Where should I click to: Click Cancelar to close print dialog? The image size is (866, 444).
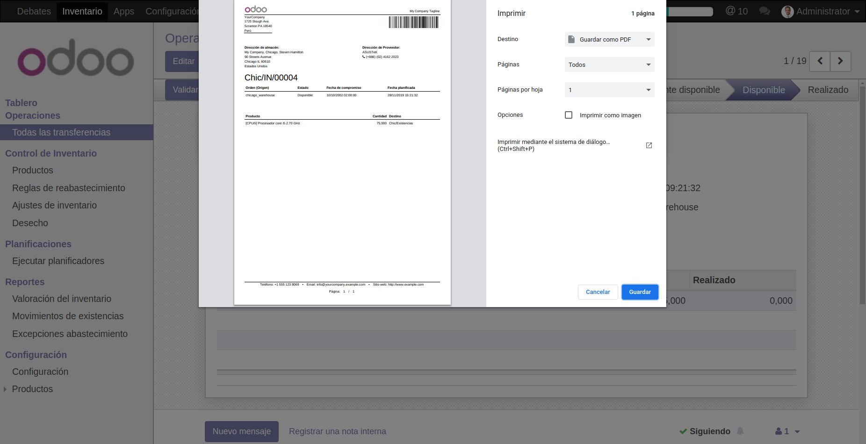tap(598, 292)
